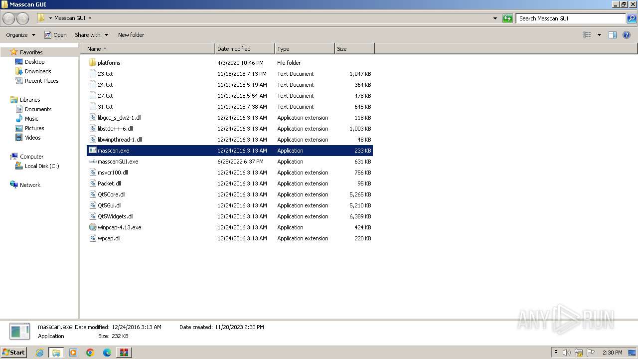Image resolution: width=638 pixels, height=359 pixels.
Task: Click the volume speaker tray icon
Action: 567,353
